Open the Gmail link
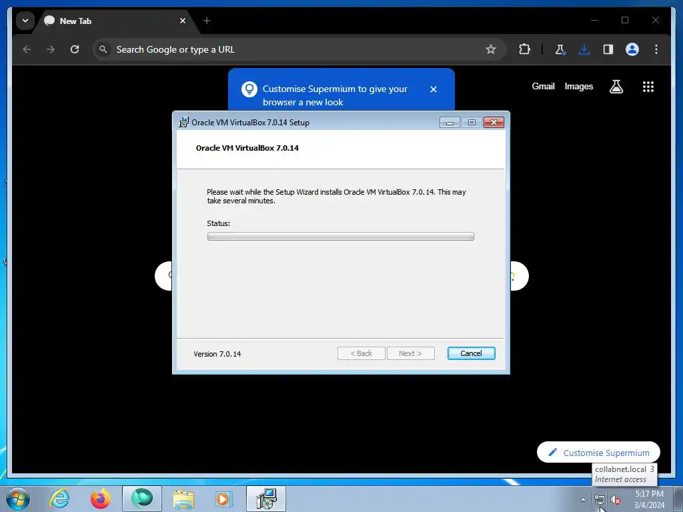 click(x=543, y=86)
